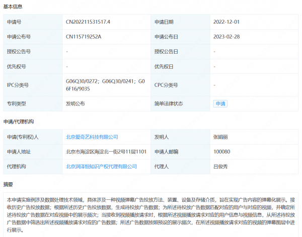
Task: Click applicant postcode 100080
Action: tap(221, 152)
